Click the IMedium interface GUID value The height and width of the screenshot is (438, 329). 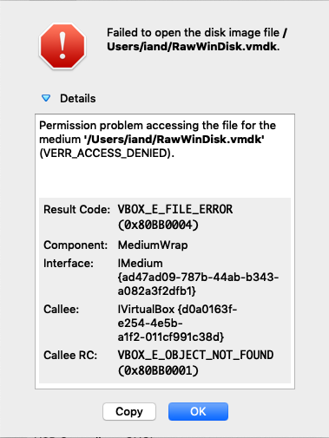pos(198,277)
